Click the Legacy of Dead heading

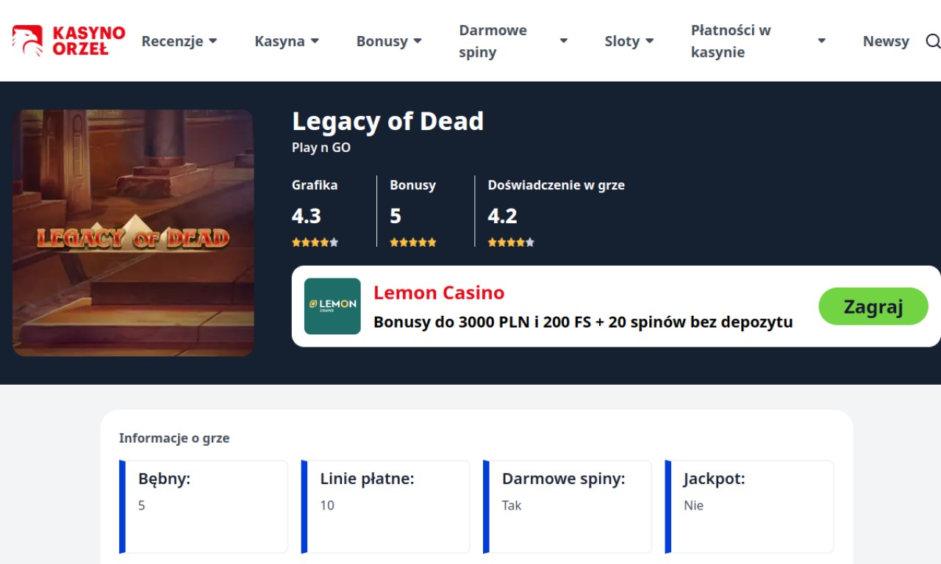[388, 121]
